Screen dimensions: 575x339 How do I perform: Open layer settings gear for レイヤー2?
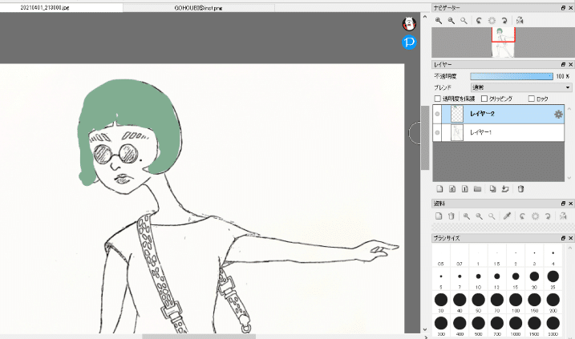coord(558,115)
